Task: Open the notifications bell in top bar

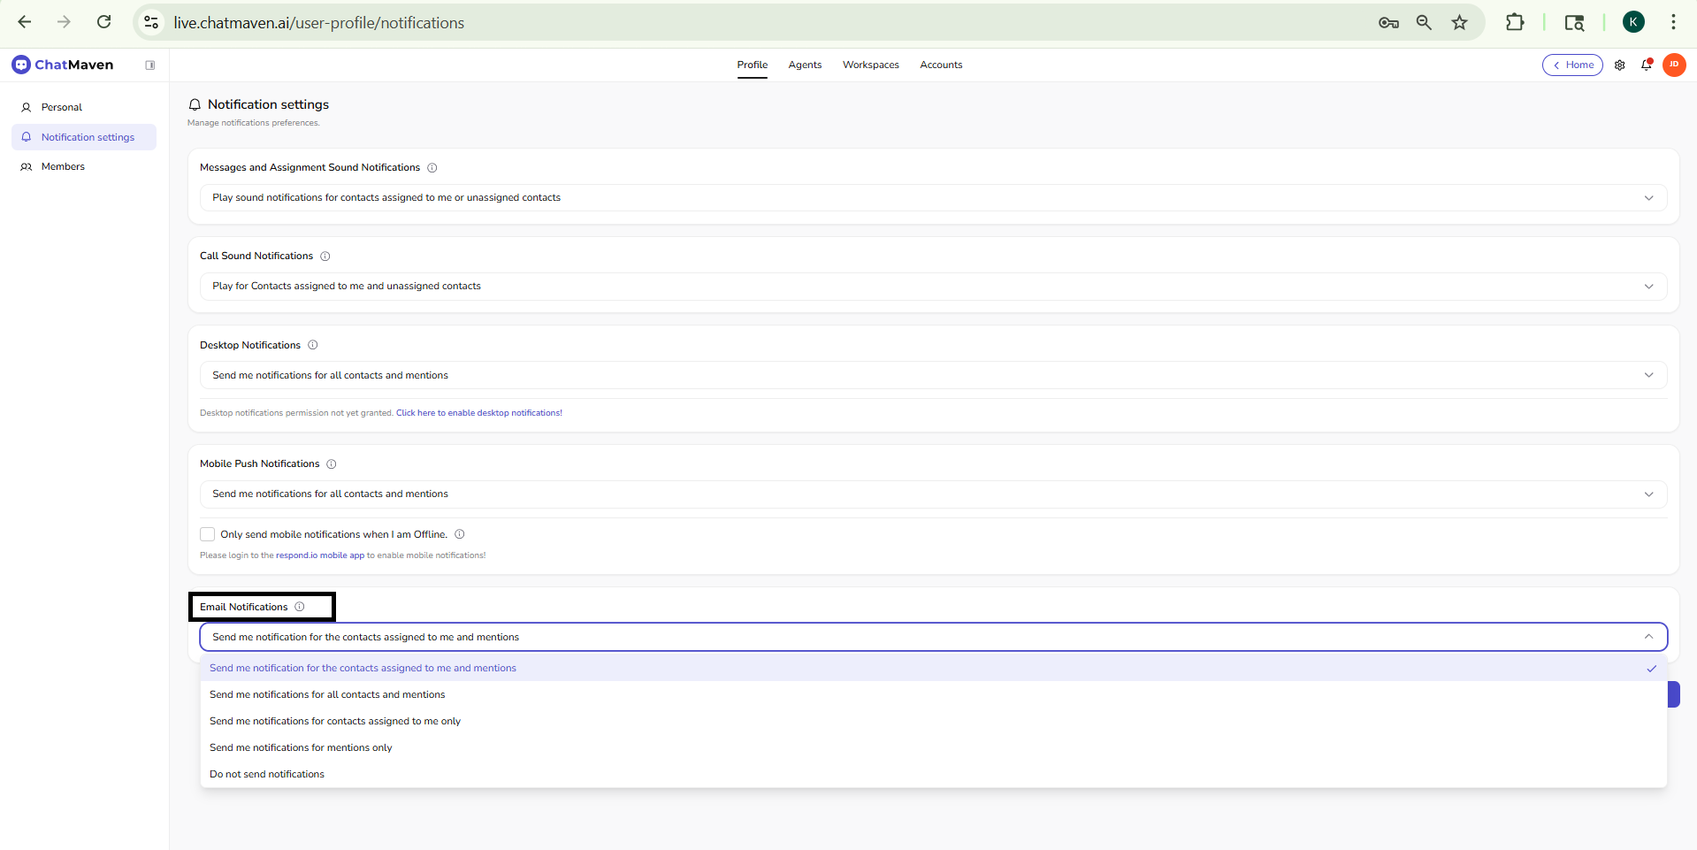Action: coord(1646,65)
